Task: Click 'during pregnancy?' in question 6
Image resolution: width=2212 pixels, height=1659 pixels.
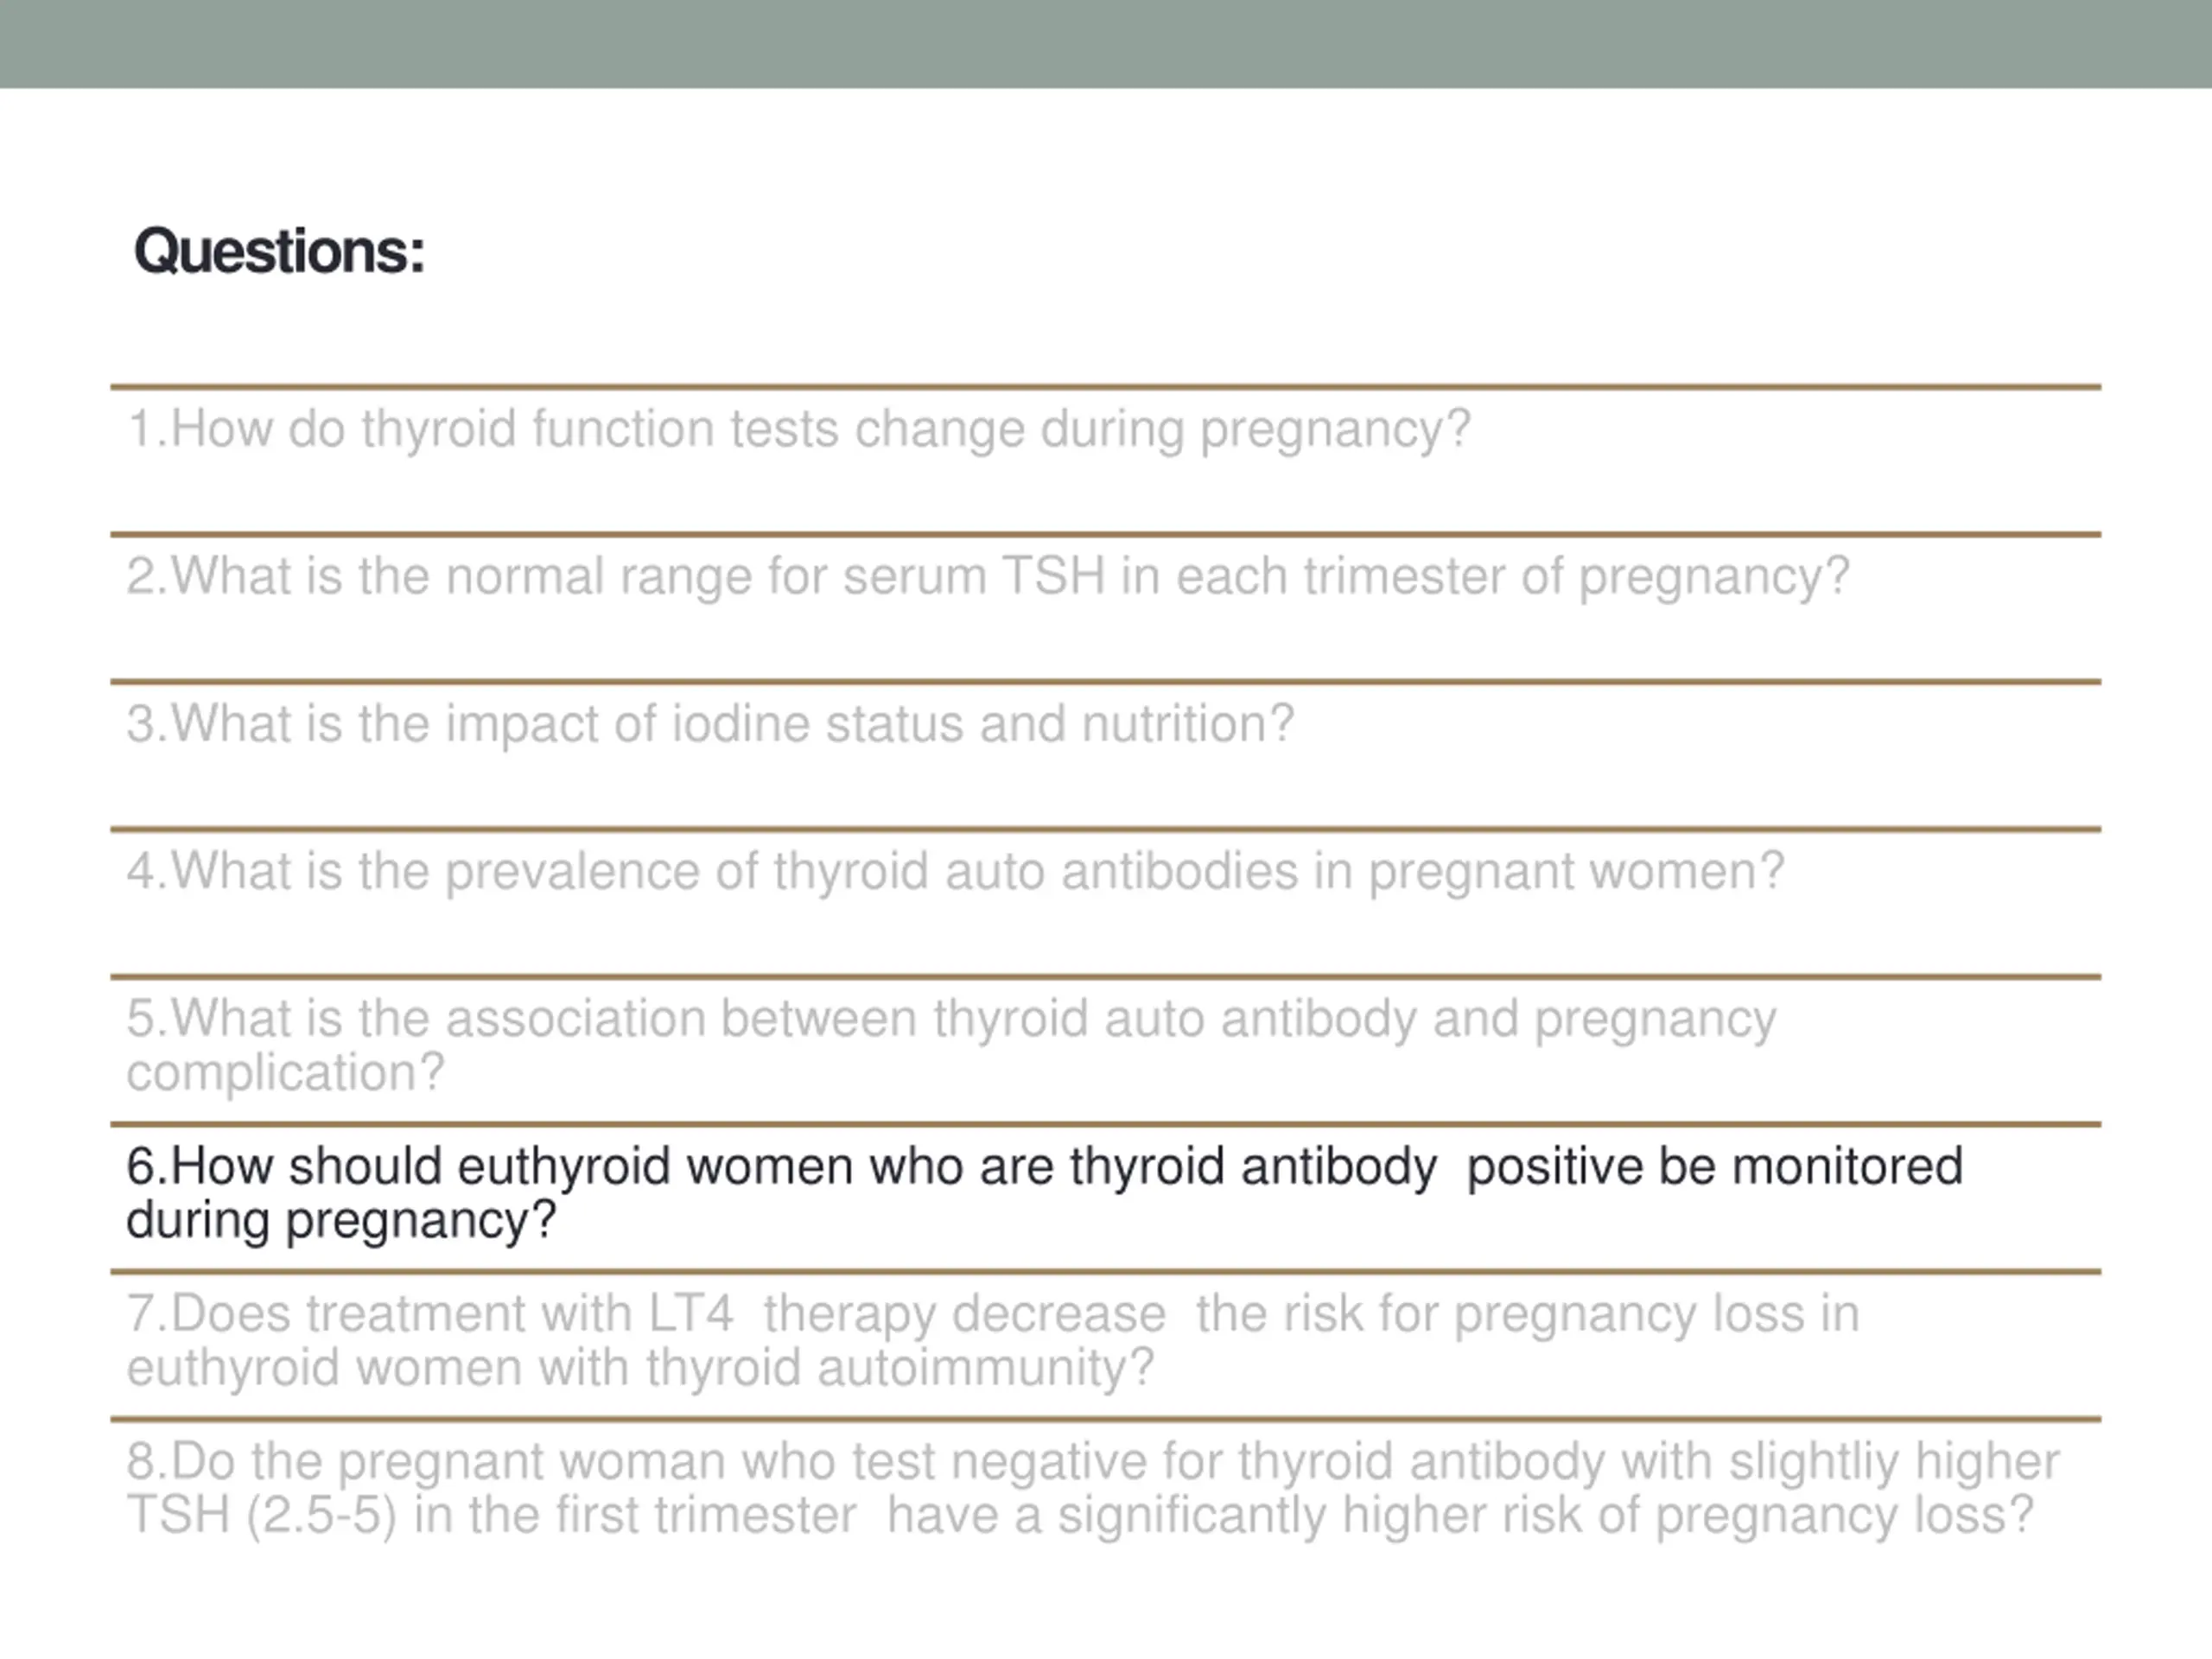Action: click(x=341, y=1221)
